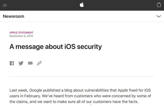This screenshot has height=107, width=164.
Task: Click the APPLE STATEMENT category label
Action: [x=21, y=32]
